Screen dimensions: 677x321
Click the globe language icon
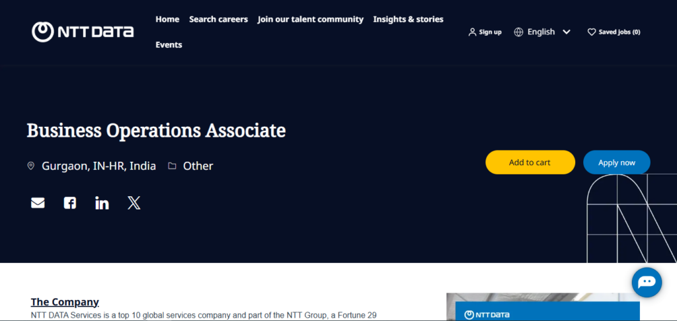click(518, 32)
